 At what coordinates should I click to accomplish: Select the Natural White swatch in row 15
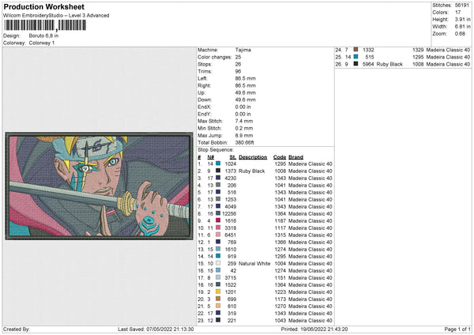218,263
